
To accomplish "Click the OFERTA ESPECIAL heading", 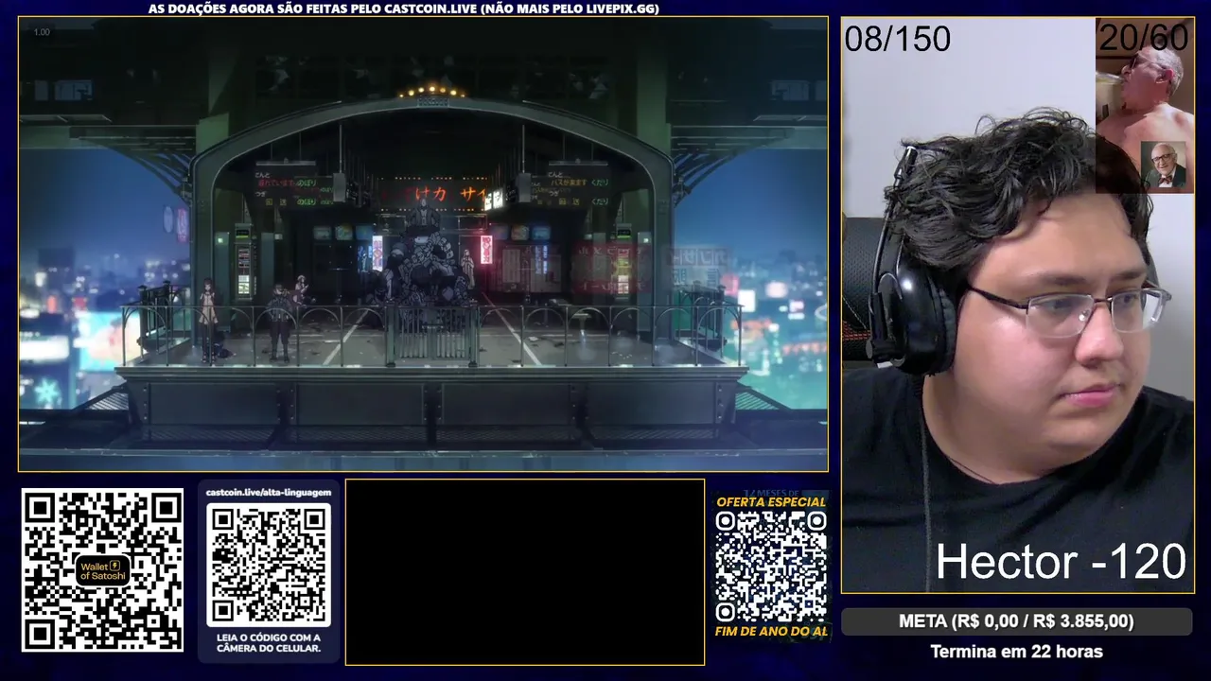I will point(771,502).
